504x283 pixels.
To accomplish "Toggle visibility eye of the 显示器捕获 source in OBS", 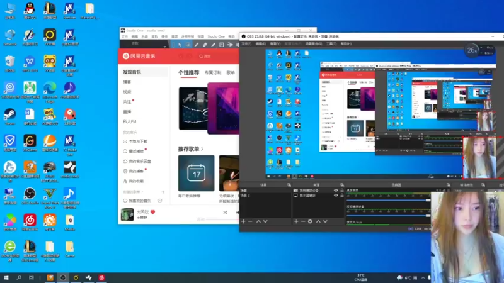I will click(336, 196).
